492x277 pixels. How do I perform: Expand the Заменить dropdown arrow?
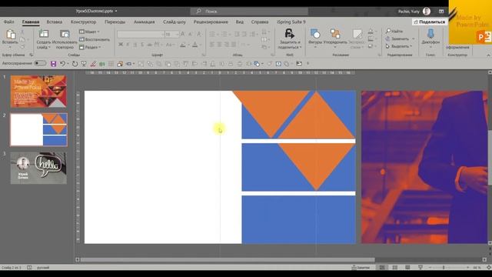point(414,38)
